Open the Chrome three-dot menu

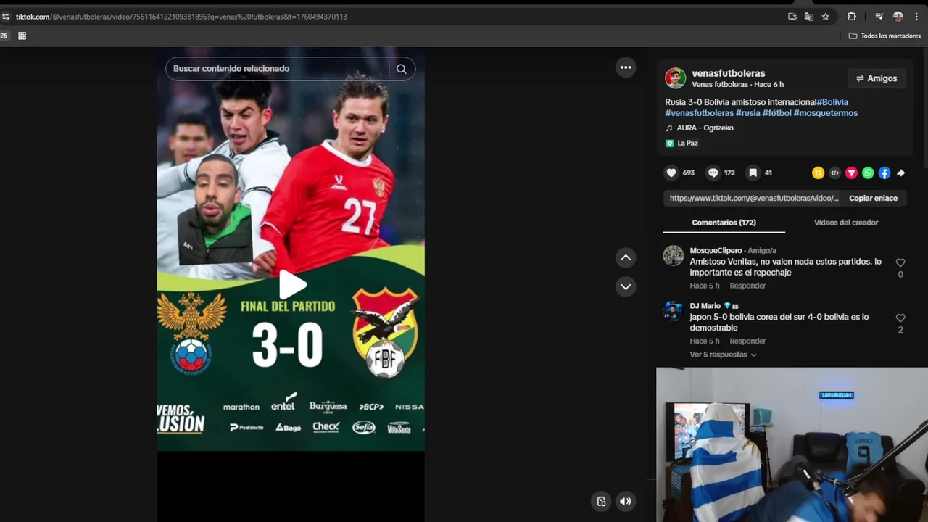click(916, 17)
